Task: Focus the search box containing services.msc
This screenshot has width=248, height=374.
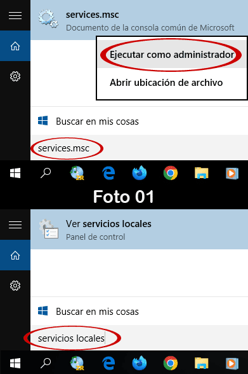Action: pyautogui.click(x=139, y=148)
